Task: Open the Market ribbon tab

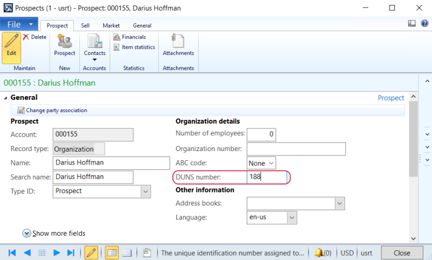Action: 111,25
